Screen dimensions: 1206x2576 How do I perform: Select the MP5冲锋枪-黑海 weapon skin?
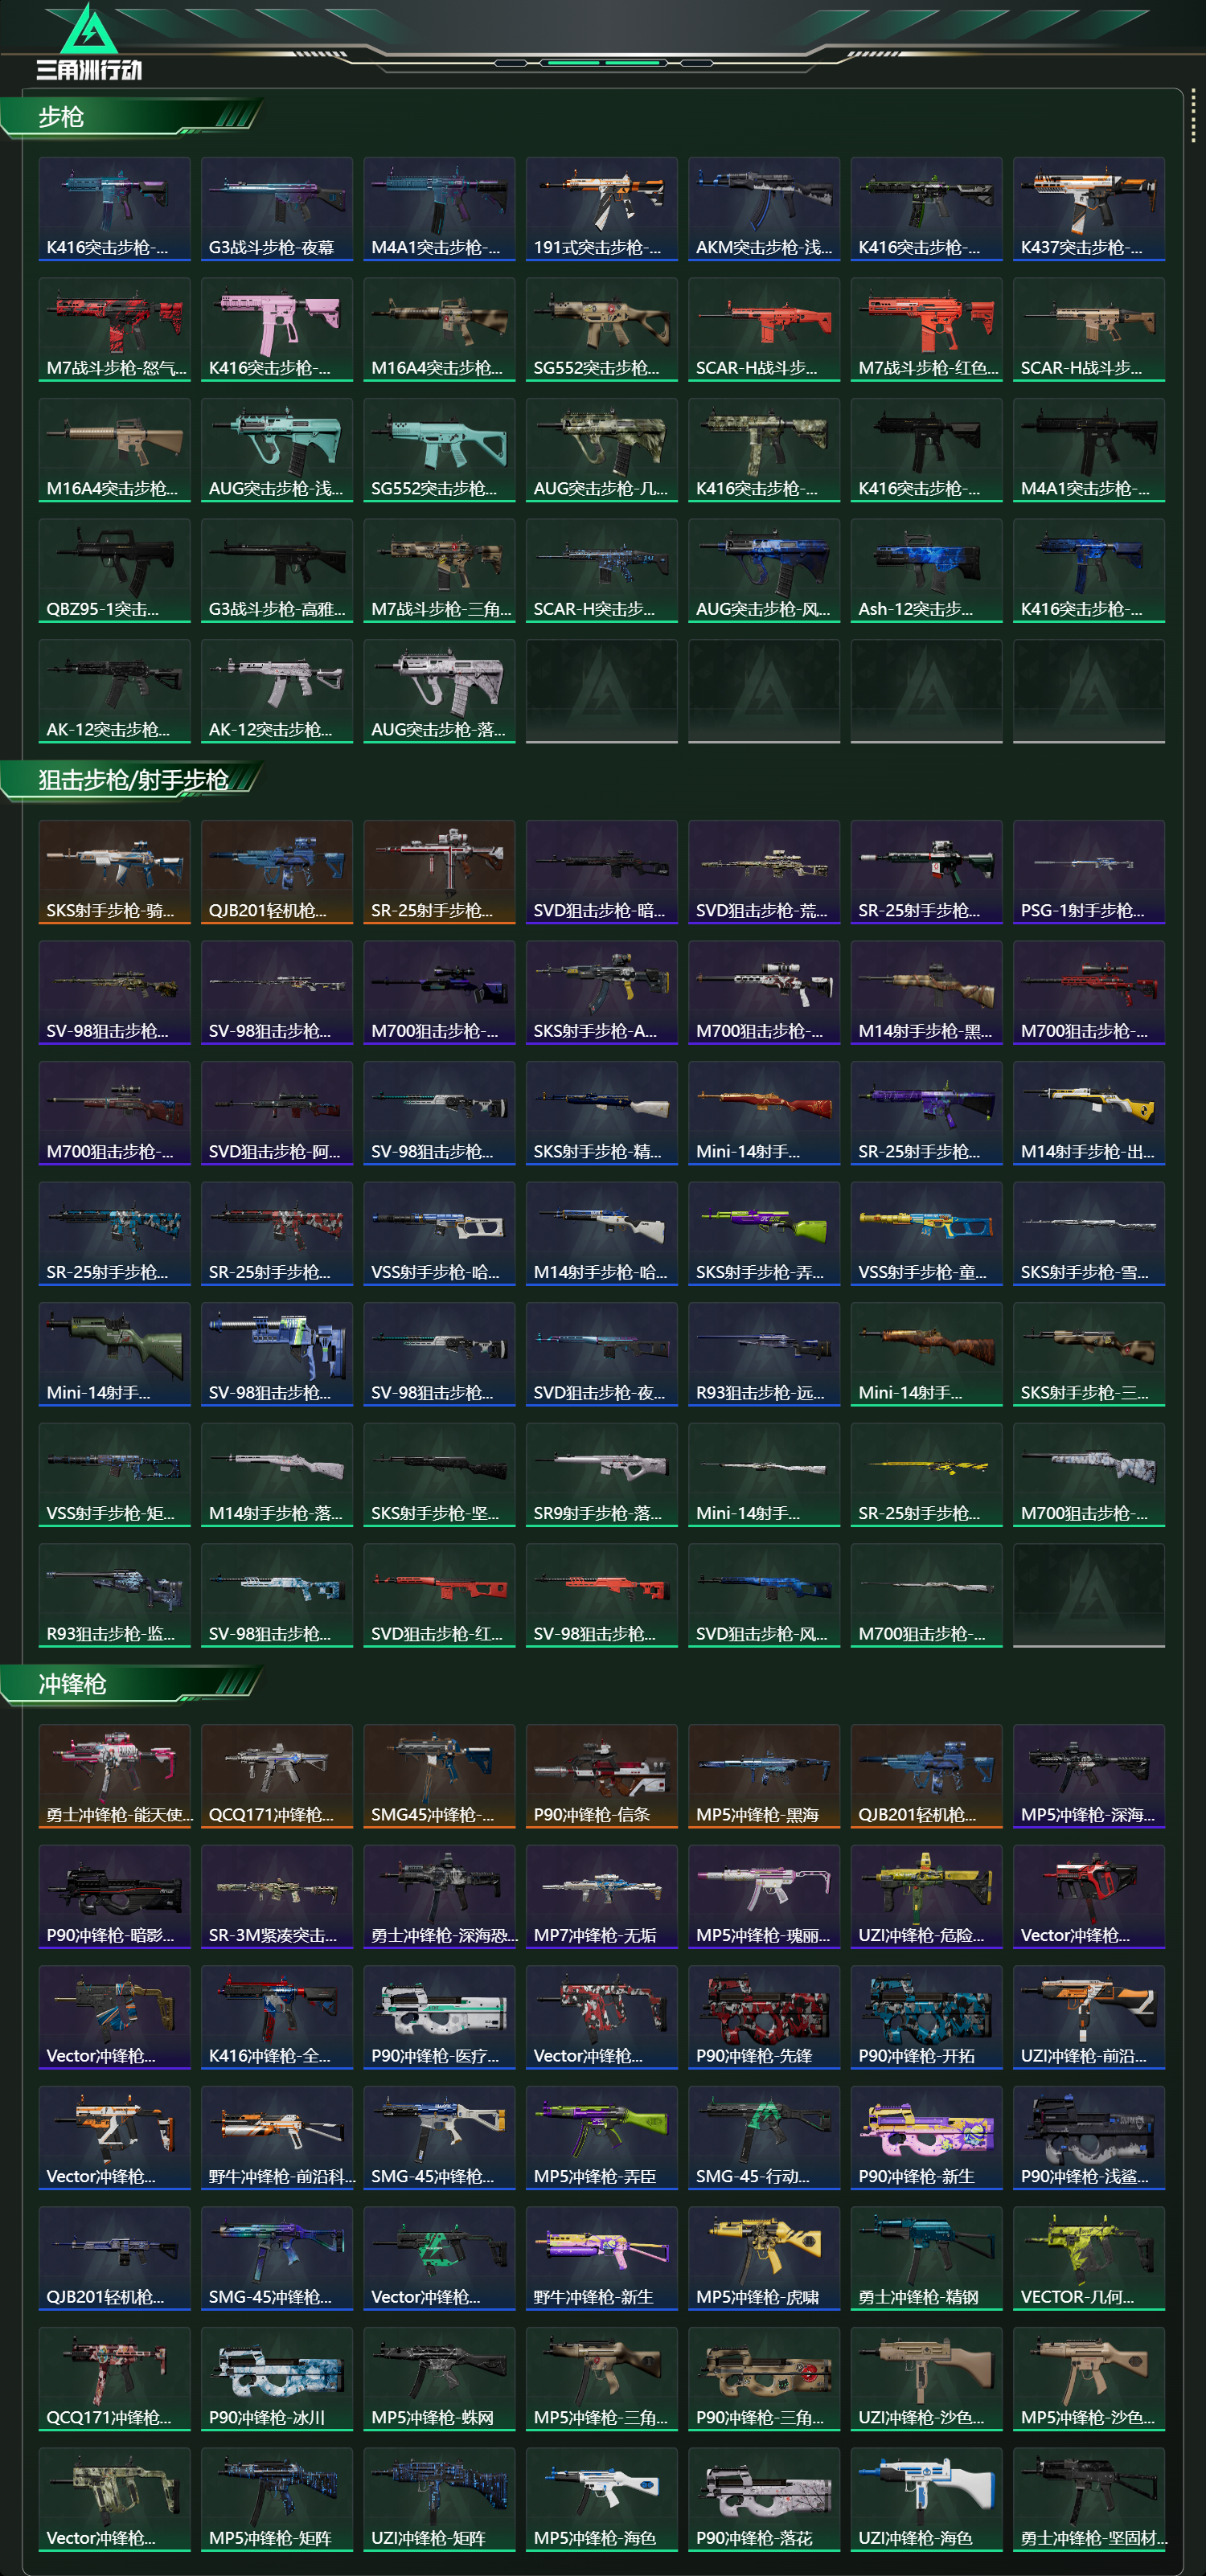764,1776
